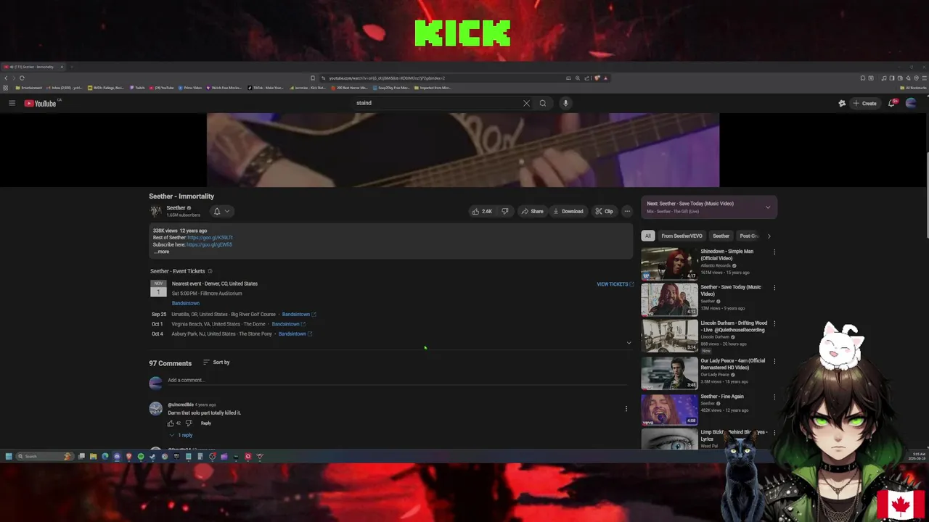The width and height of the screenshot is (929, 522).
Task: Open options for Our Lady Peace 4am
Action: [x=774, y=361]
